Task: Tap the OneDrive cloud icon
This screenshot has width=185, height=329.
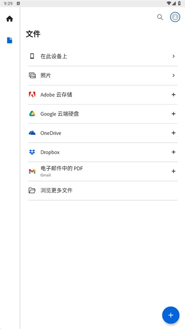Action: (32, 133)
